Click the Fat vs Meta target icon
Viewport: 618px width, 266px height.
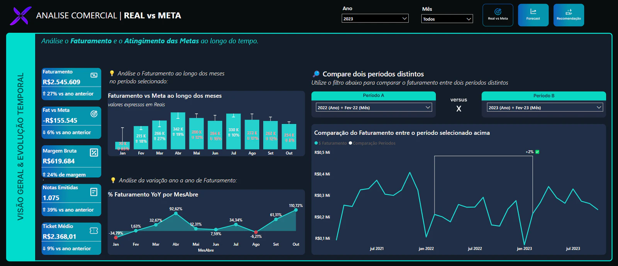[94, 114]
